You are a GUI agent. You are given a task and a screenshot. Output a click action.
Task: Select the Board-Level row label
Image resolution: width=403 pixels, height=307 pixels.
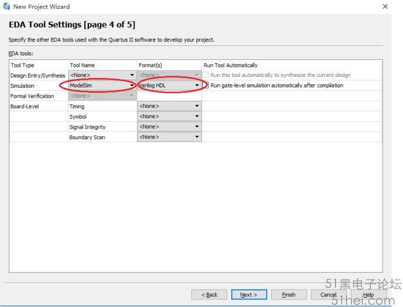coord(25,107)
